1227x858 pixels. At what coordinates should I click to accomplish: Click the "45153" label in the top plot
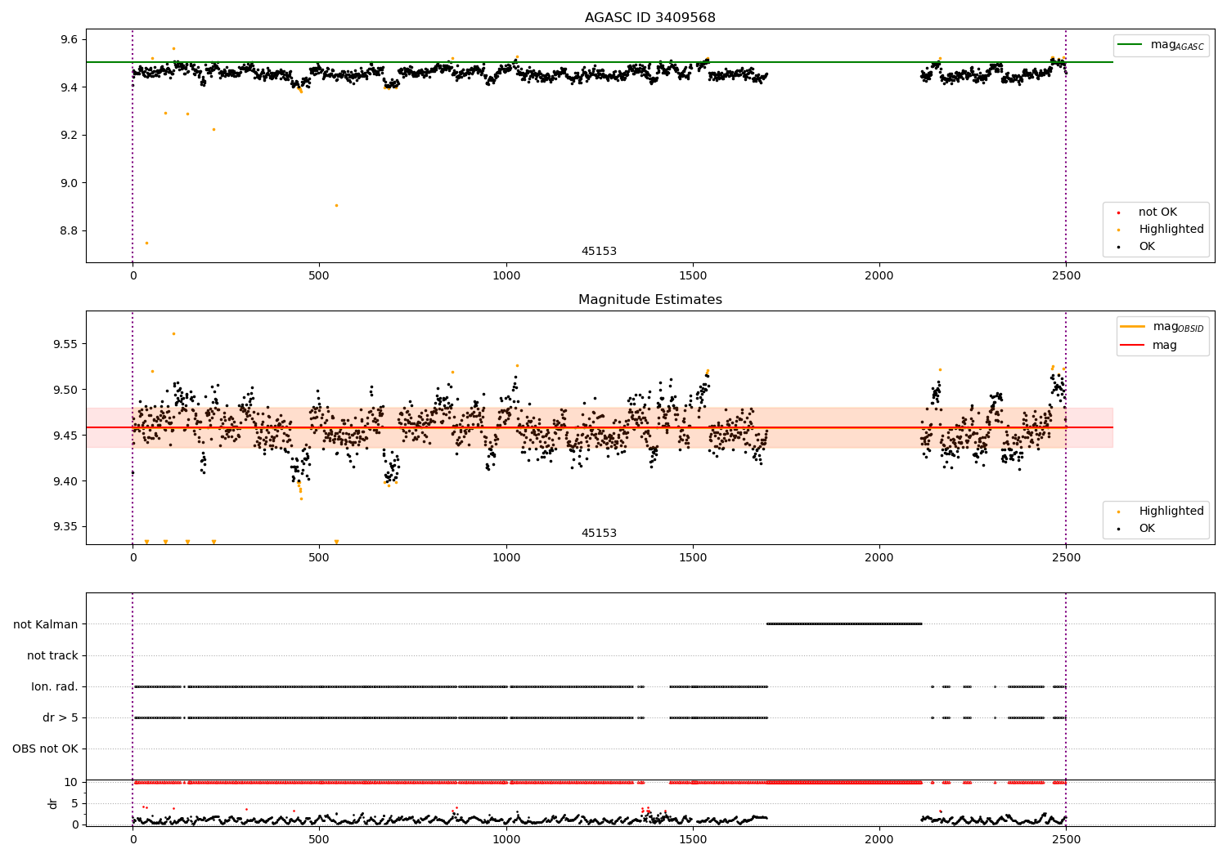click(599, 252)
